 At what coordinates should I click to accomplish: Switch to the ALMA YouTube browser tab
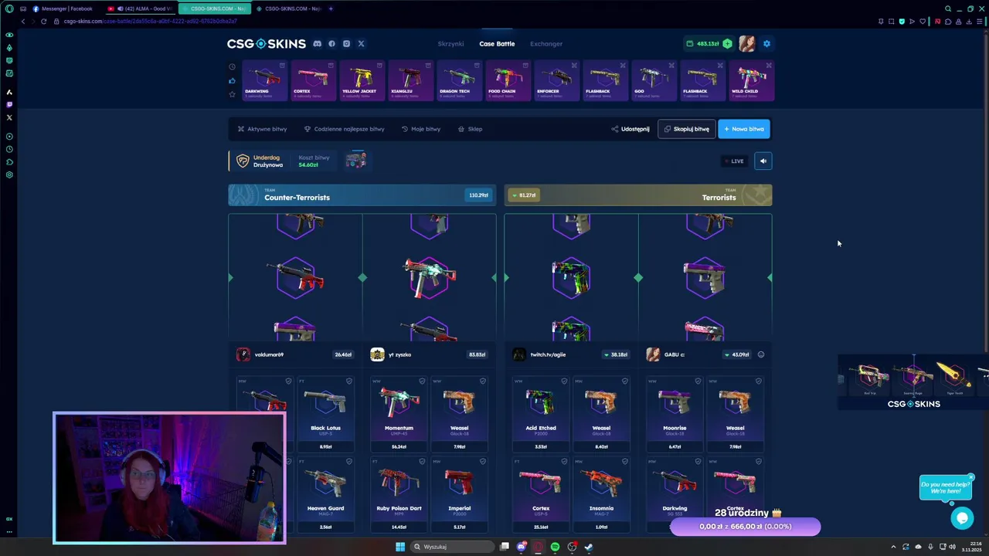pos(141,8)
